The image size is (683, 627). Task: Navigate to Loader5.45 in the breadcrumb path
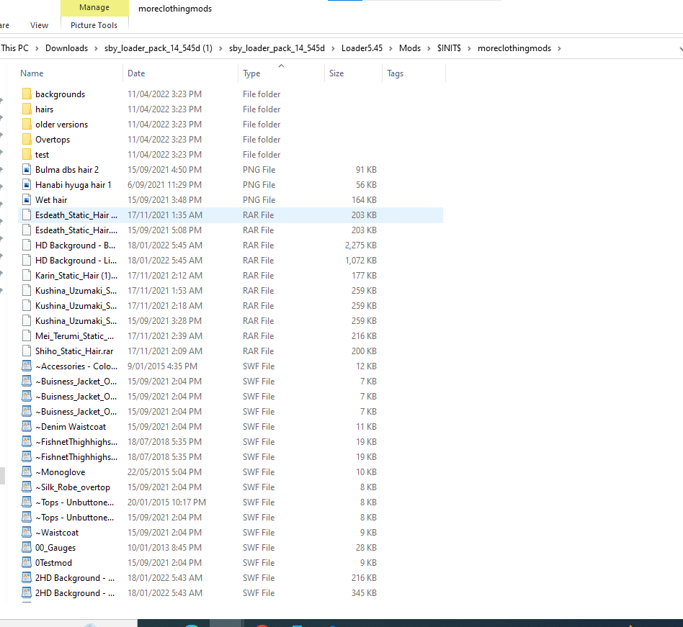pyautogui.click(x=366, y=48)
